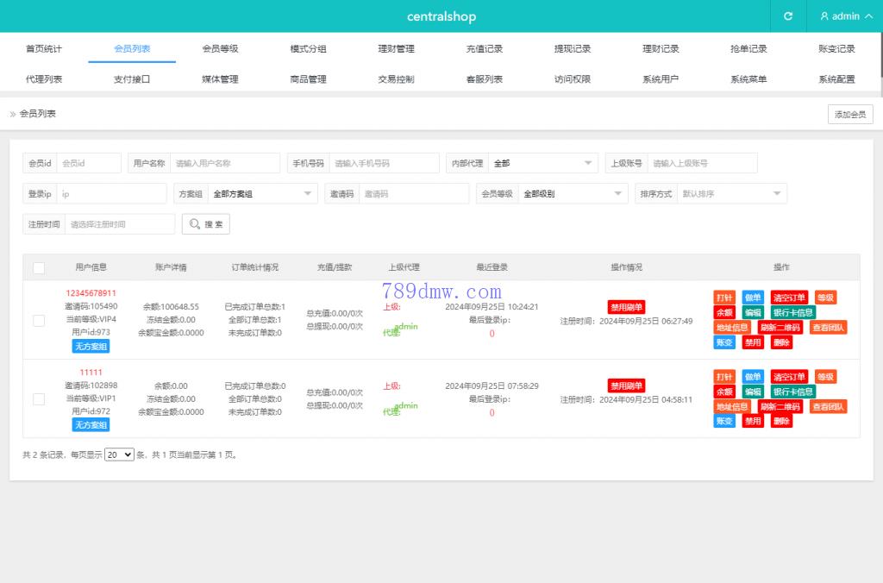Check the box for user 11111
This screenshot has width=883, height=583.
coord(39,399)
